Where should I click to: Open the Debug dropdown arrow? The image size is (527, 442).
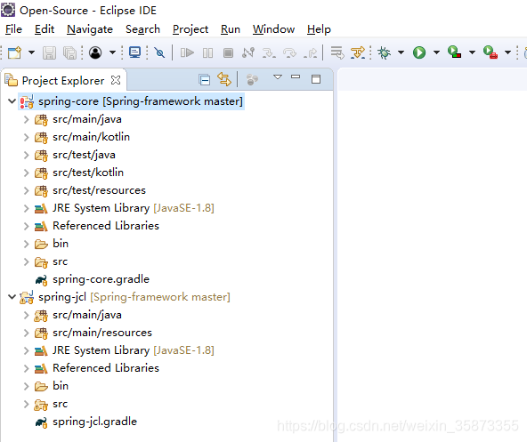pyautogui.click(x=401, y=52)
